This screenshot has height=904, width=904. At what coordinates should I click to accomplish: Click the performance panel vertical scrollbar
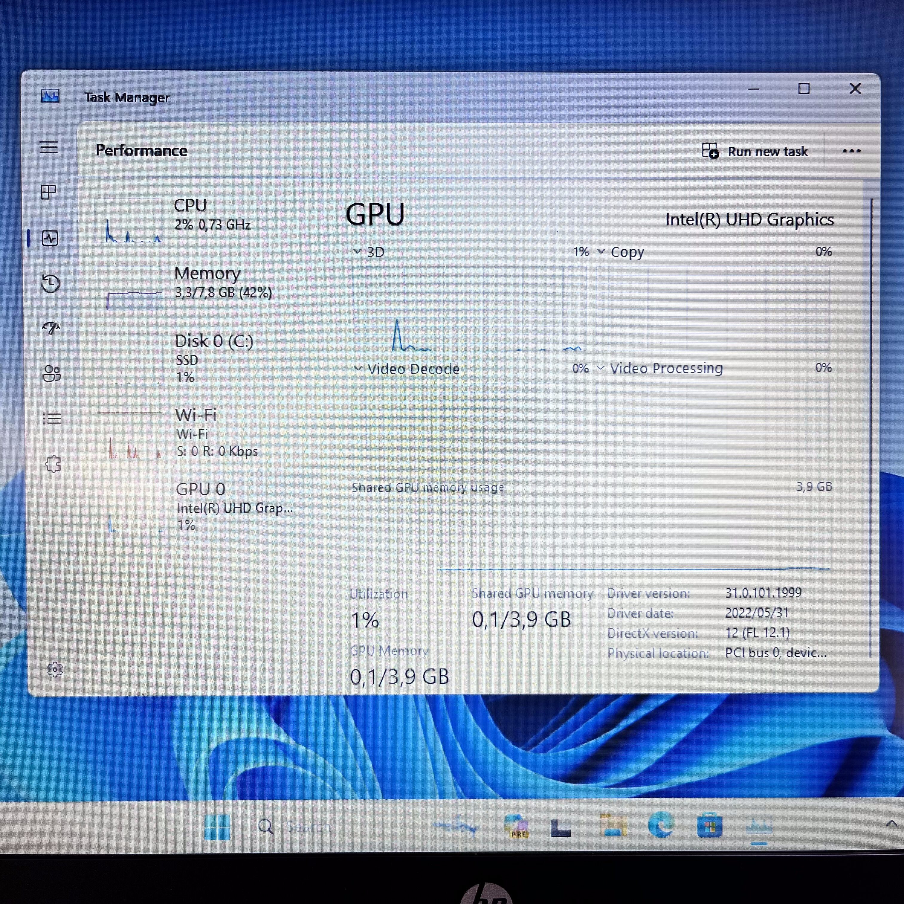click(871, 428)
